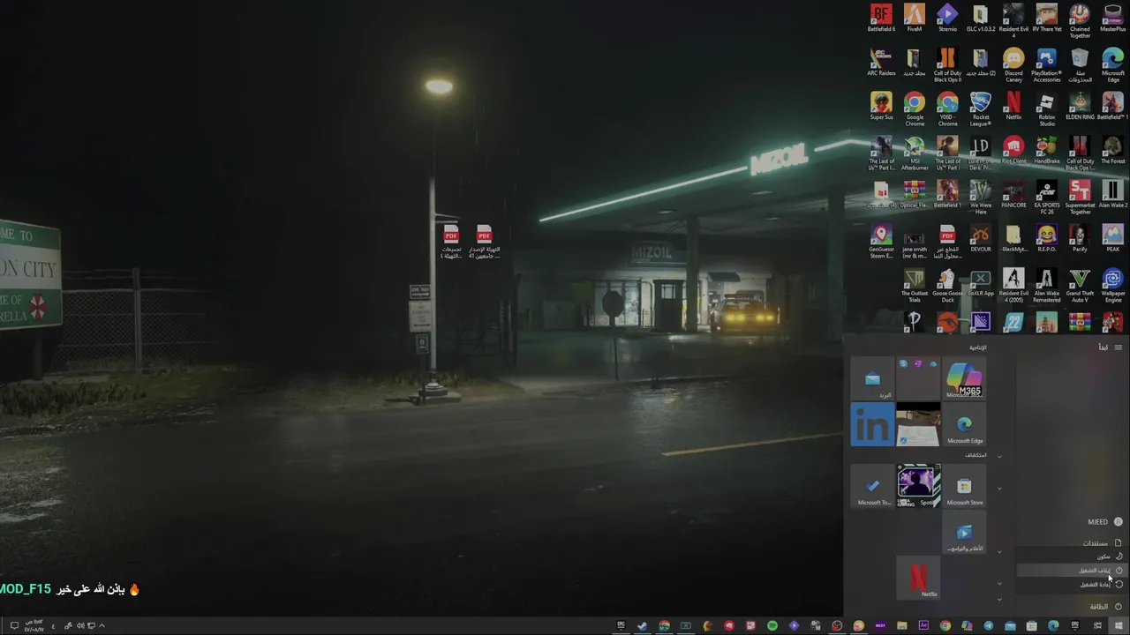Open Goose Goose Duck desktop icon
The image size is (1130, 635).
click(x=947, y=286)
